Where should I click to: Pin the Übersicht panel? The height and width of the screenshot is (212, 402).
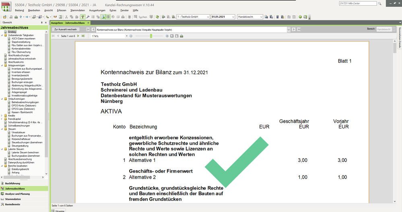click(x=42, y=23)
